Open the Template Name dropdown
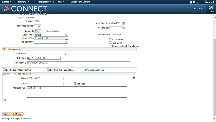216x122 pixels. point(51,42)
